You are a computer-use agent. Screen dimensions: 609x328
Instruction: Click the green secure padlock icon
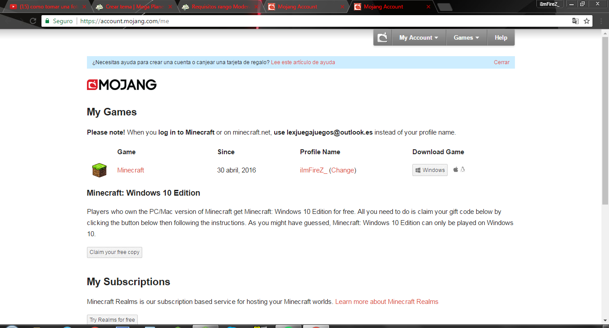point(47,21)
